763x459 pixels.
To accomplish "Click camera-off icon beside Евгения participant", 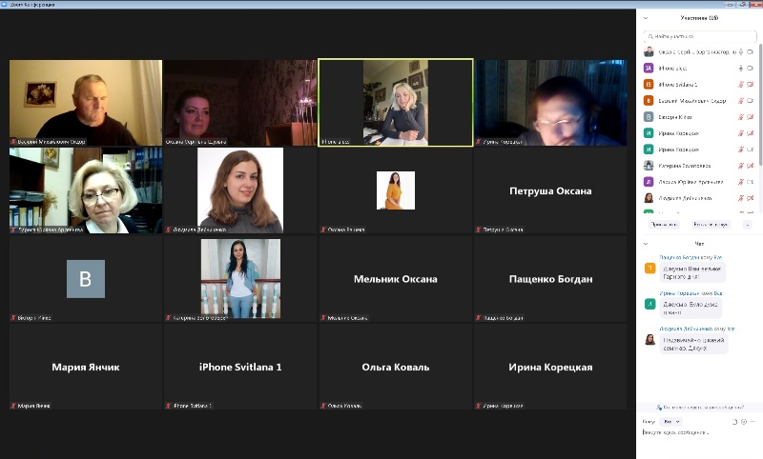I will tap(750, 116).
